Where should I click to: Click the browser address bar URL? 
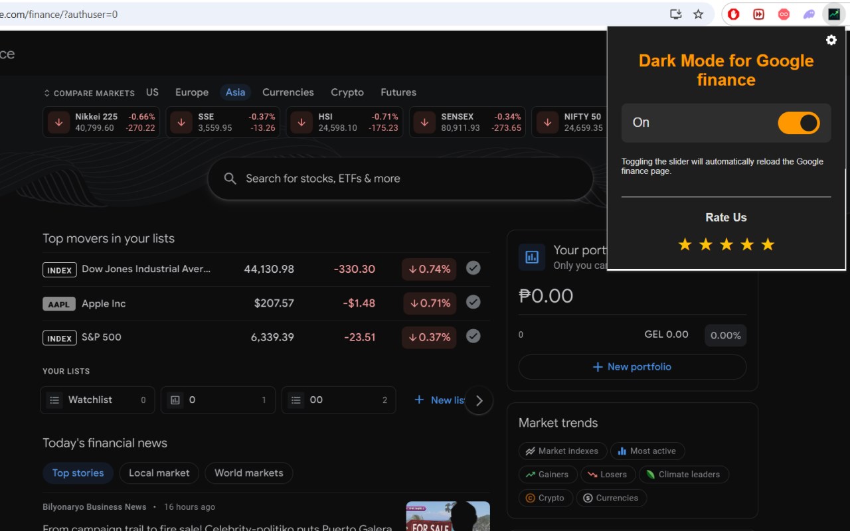coord(58,14)
